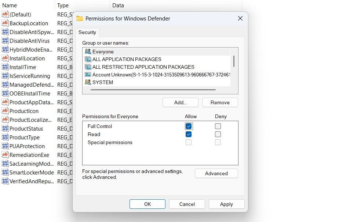Click the Full Control permission label
This screenshot has height=222, width=350.
pyautogui.click(x=100, y=126)
